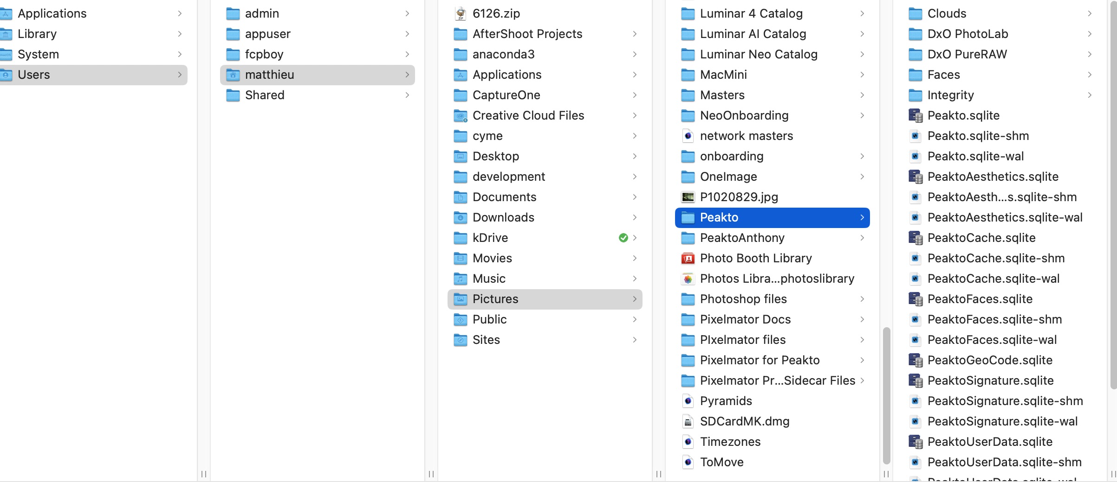Expand the Clouds folder chevron
Viewport: 1117px width, 482px height.
[1090, 13]
